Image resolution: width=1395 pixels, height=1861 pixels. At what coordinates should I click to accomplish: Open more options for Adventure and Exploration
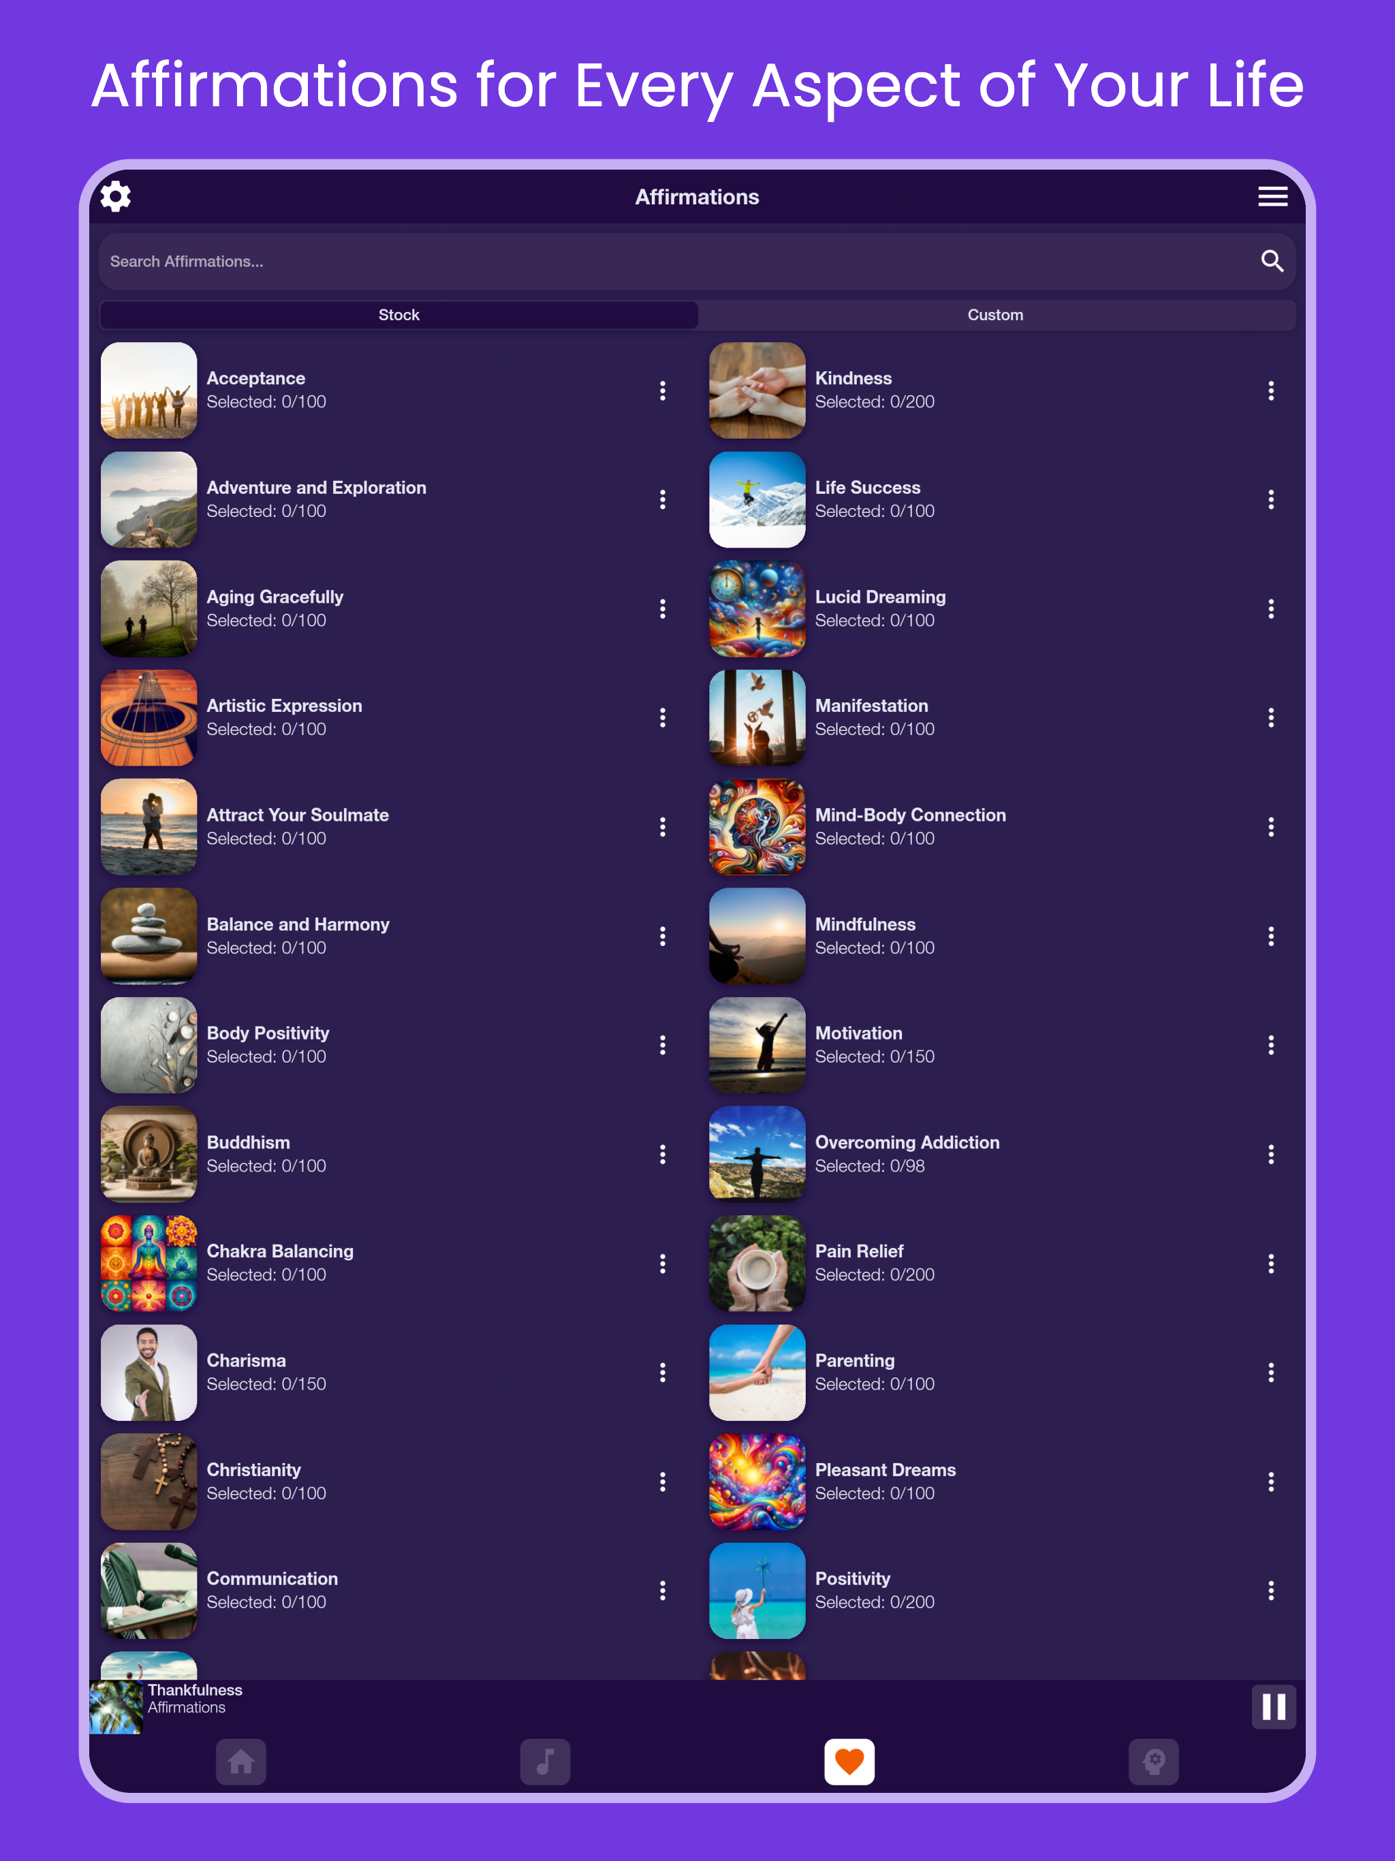(663, 500)
